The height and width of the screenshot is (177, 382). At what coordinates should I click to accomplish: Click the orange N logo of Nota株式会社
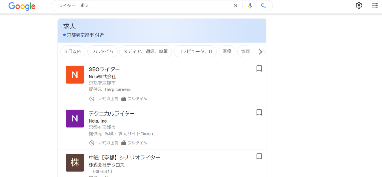[x=75, y=75]
